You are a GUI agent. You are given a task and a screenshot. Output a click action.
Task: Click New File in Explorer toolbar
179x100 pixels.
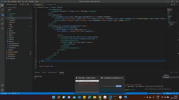tap(20, 4)
